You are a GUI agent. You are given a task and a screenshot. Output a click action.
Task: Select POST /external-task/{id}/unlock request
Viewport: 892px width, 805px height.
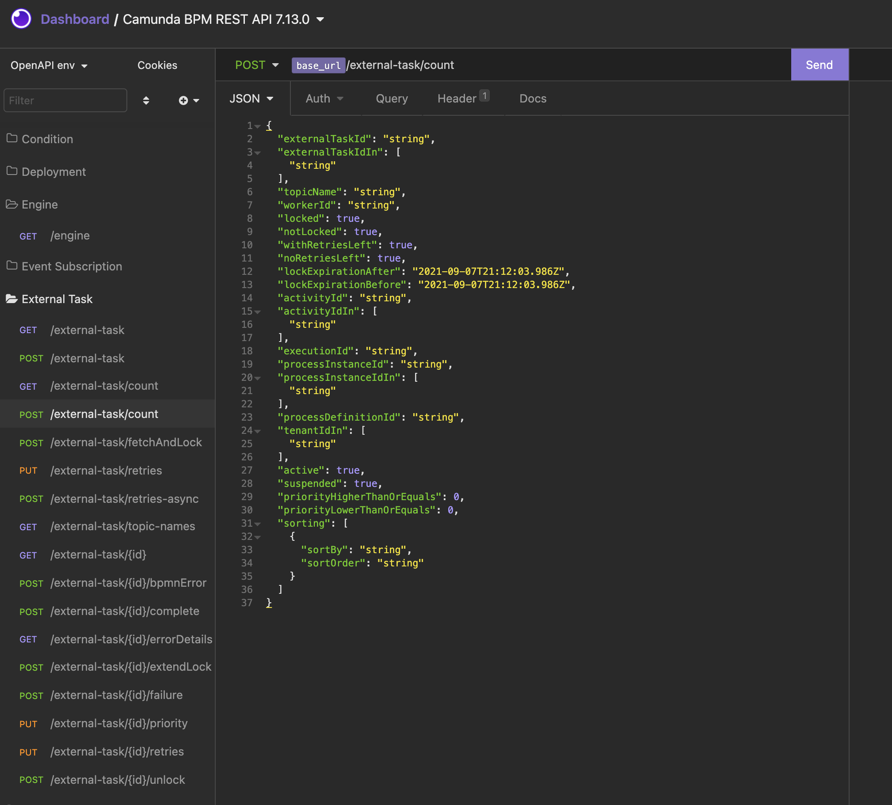(x=107, y=780)
